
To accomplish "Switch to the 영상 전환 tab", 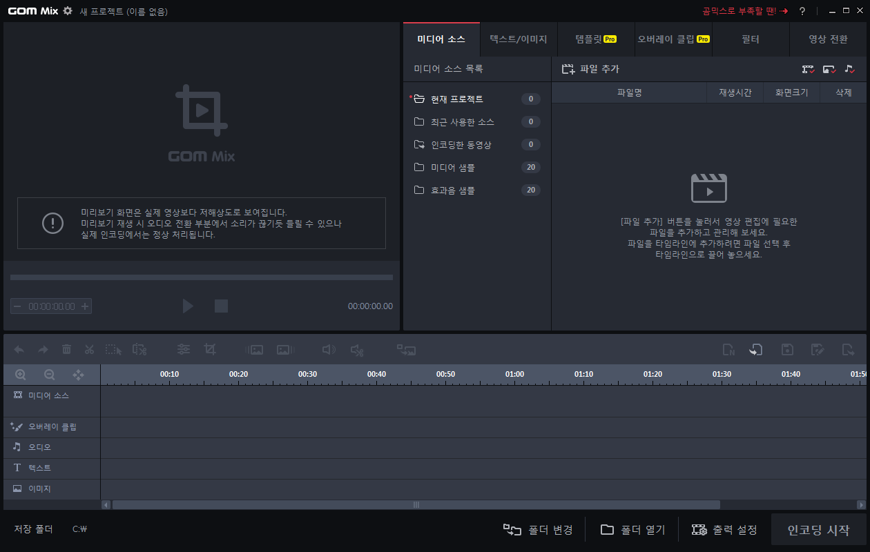I will [828, 39].
